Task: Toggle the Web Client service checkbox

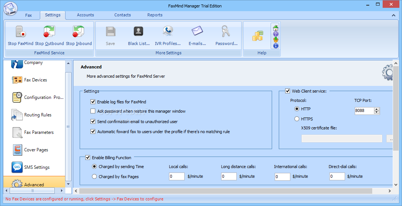Action: [288, 91]
